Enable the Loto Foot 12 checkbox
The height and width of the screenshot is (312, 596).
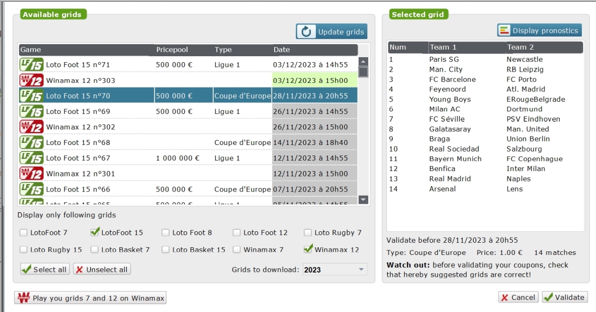tap(236, 232)
